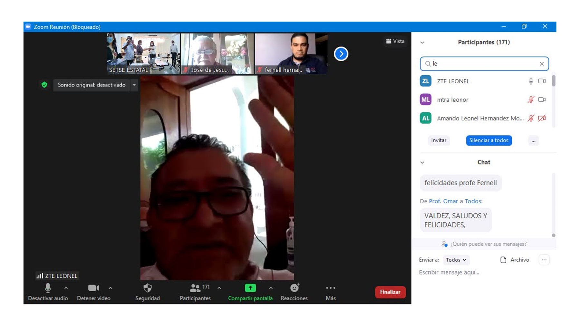Toggle Sonido original: desactivado button

click(92, 85)
